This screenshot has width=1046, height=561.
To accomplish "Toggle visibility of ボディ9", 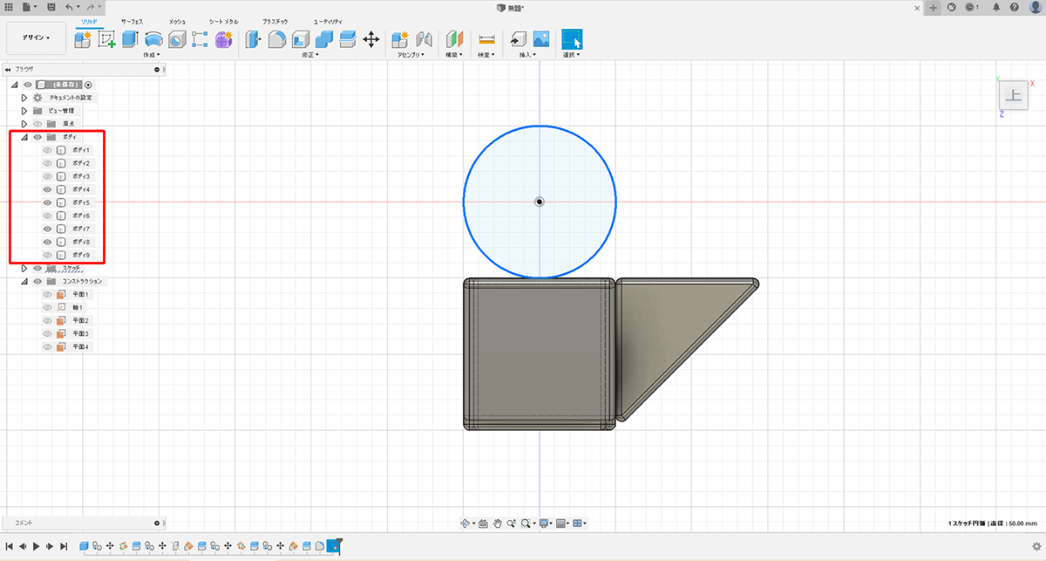I will [x=48, y=255].
